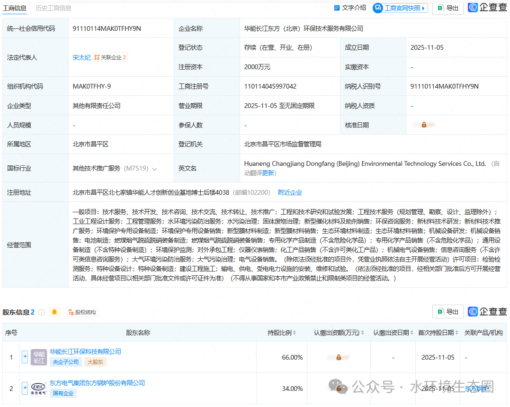This screenshot has width=510, height=407.
Task: Open legal representative 宋太纪 link
Action: pyautogui.click(x=81, y=57)
